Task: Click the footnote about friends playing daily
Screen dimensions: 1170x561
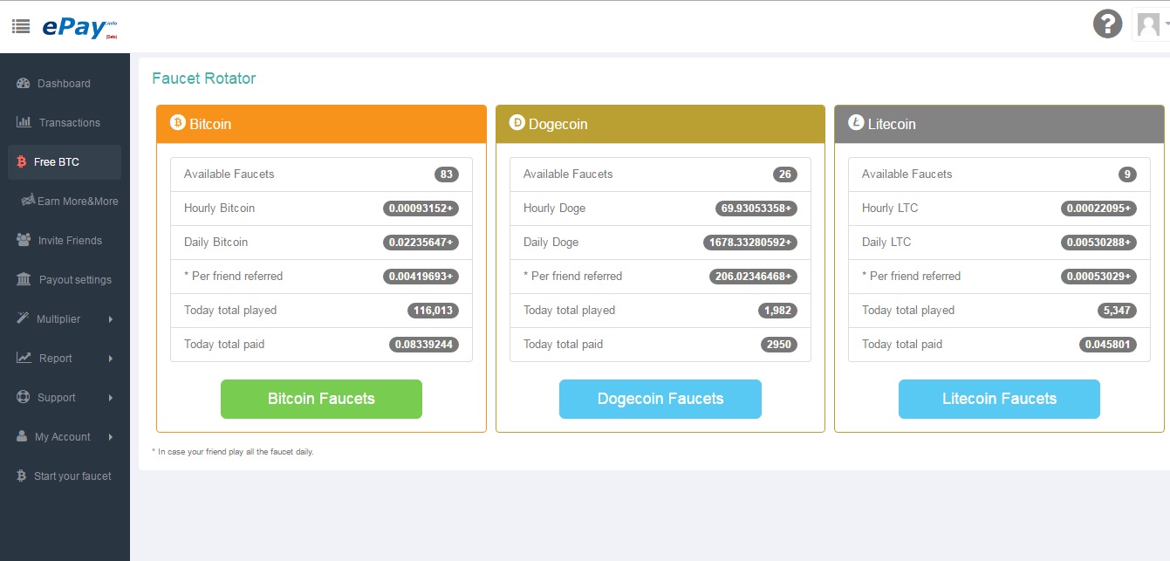Action: pos(233,452)
